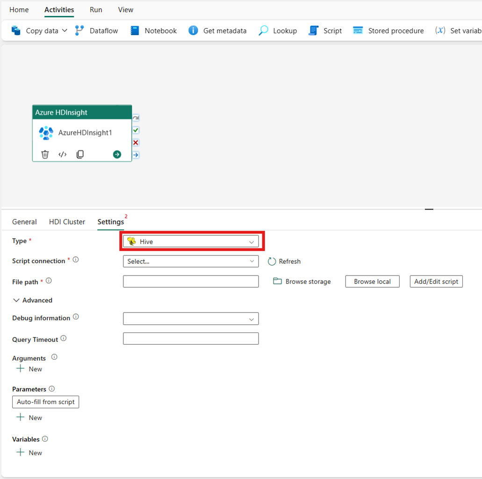The image size is (482, 479).
Task: Add a Get metadata activity
Action: (217, 31)
